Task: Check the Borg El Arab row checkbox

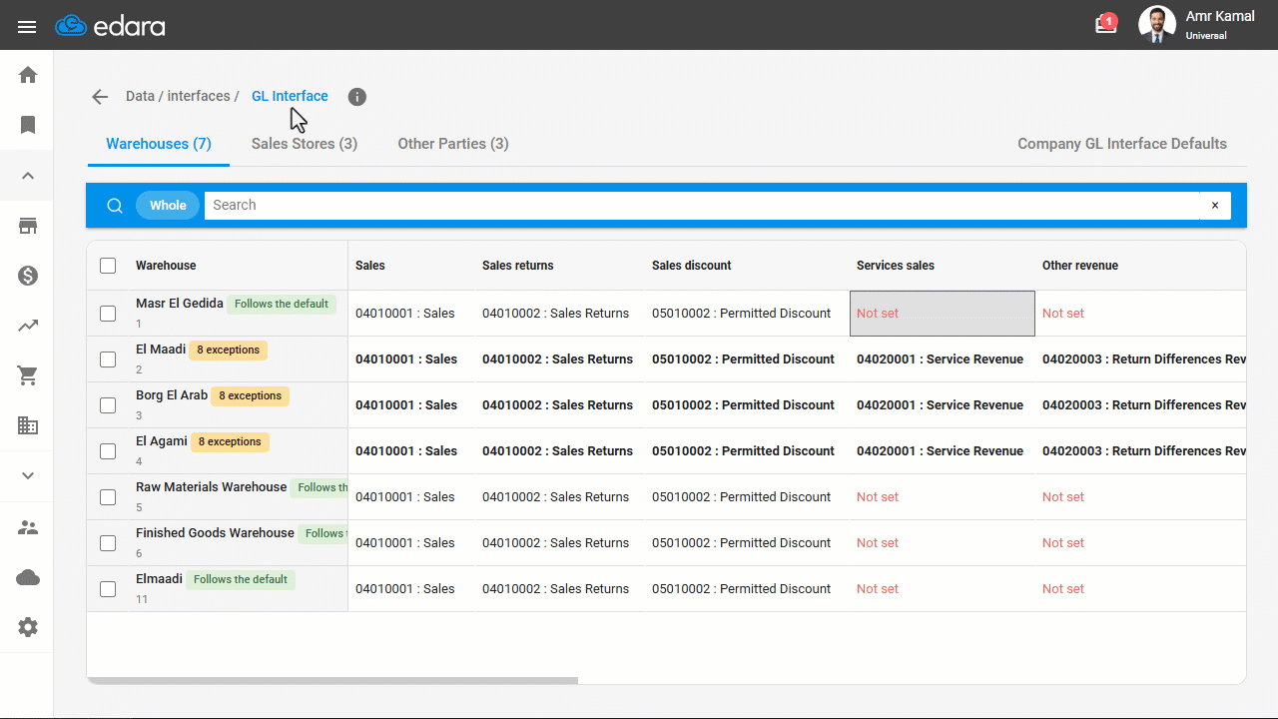Action: pos(108,405)
